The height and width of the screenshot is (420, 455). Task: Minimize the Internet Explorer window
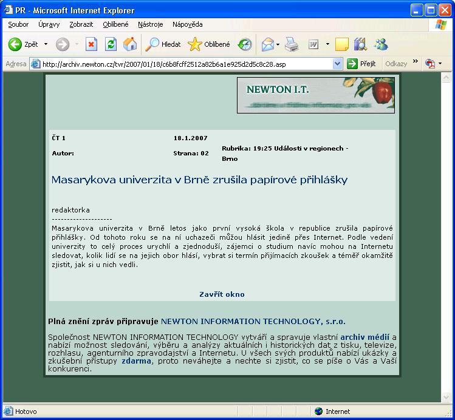417,10
